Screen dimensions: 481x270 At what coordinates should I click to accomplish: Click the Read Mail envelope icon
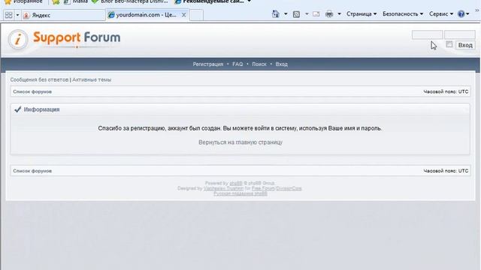316,14
